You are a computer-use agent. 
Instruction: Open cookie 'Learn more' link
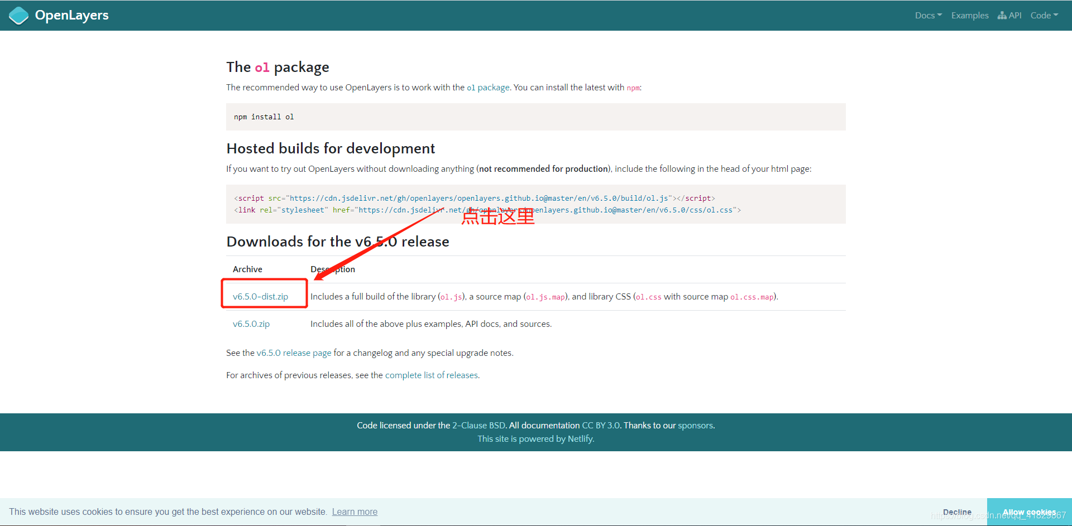point(355,512)
